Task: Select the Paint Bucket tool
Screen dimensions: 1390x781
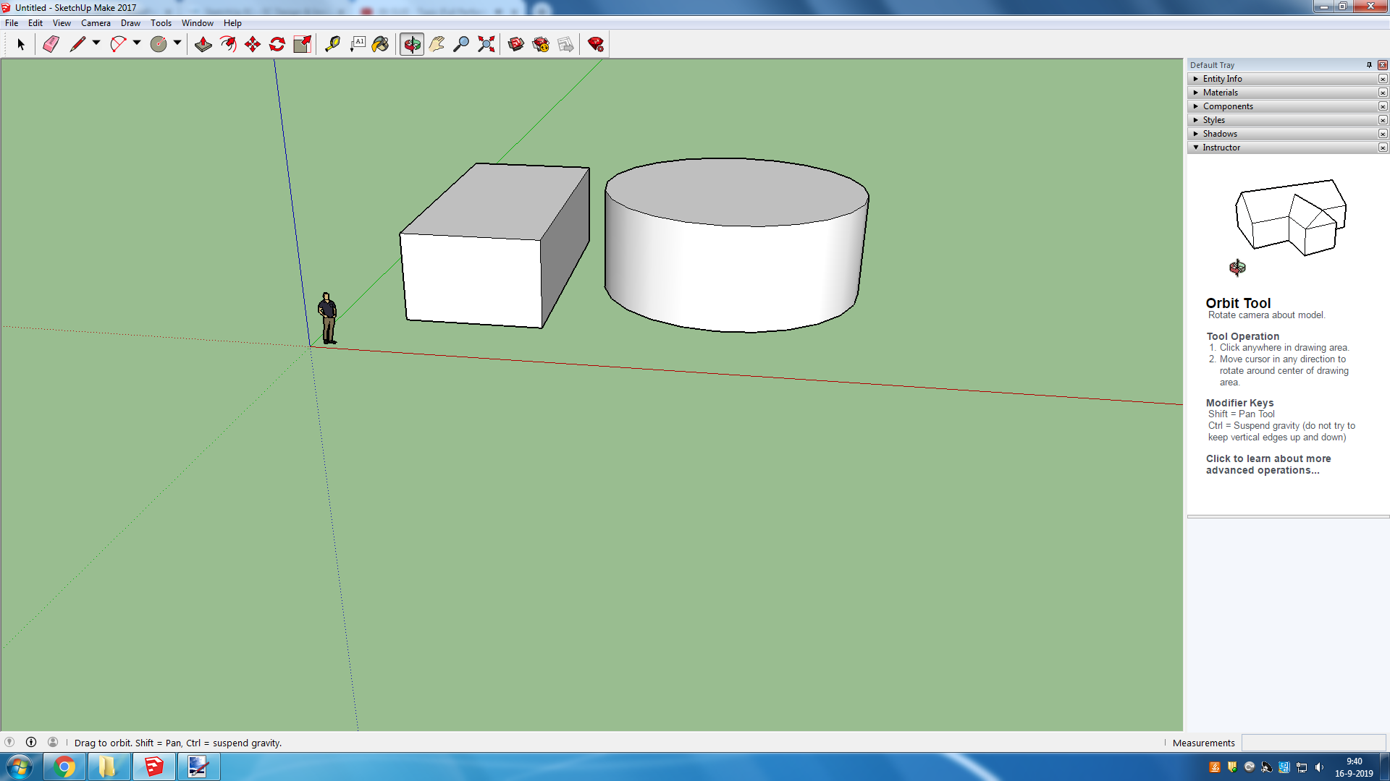Action: (380, 45)
